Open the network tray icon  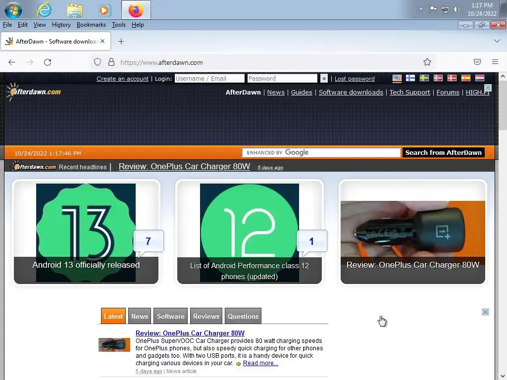click(445, 9)
